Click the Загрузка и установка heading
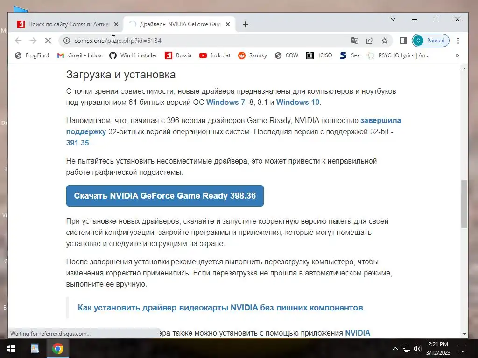478x358 pixels. 121,75
